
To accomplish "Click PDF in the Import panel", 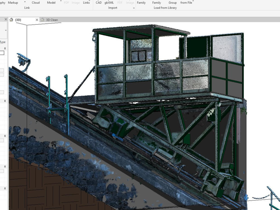I will click(x=120, y=3).
